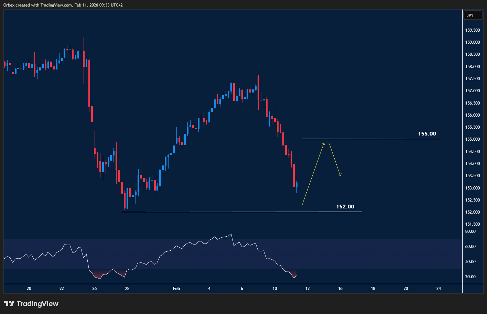The height and width of the screenshot is (314, 487).
Task: Click the TradingView logo icon
Action: (x=9, y=303)
